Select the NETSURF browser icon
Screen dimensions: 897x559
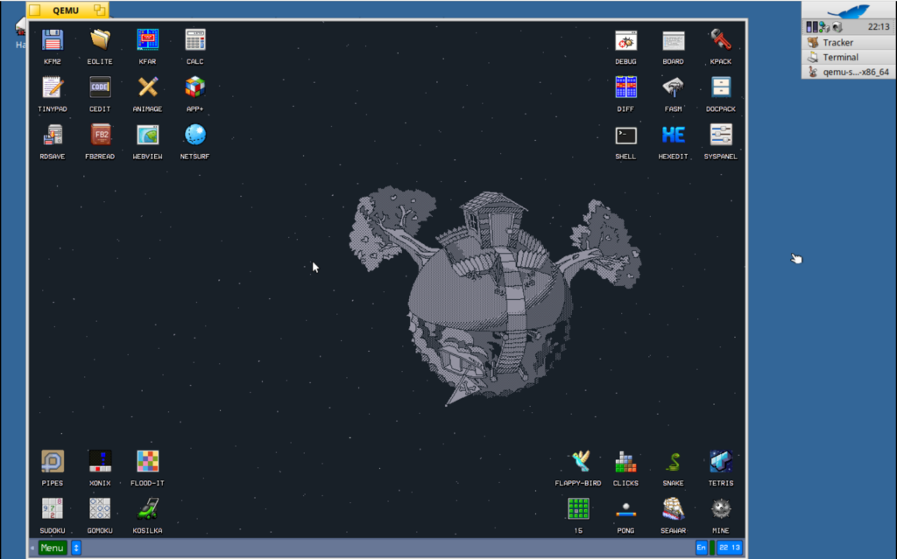[x=194, y=135]
